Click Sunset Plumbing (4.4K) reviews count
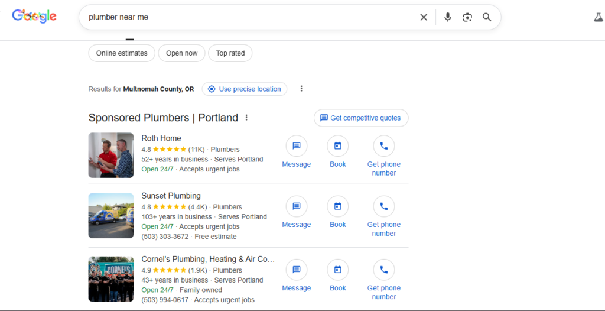This screenshot has width=605, height=311. coord(197,207)
